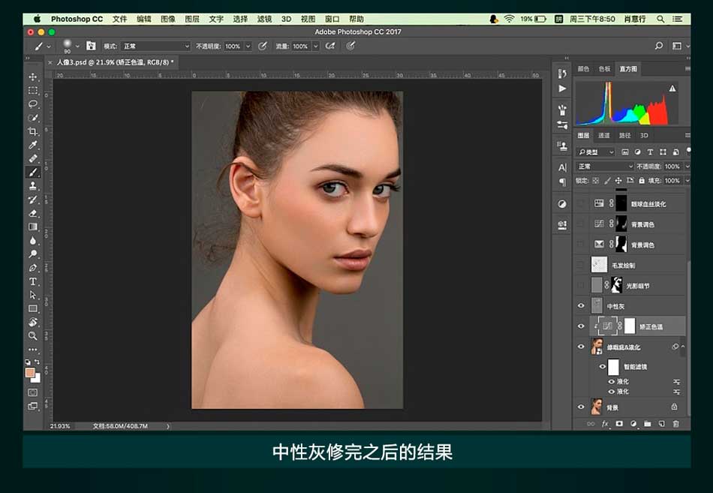Open the layer blend mode dropdown 正常
This screenshot has width=713, height=493.
605,167
